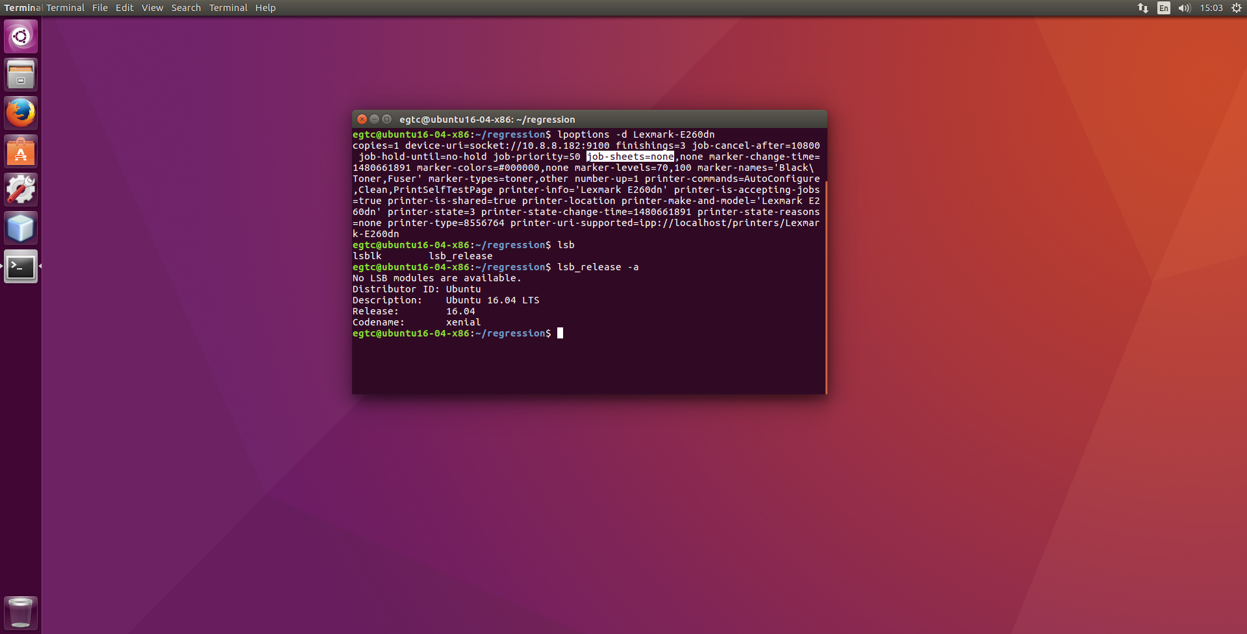The width and height of the screenshot is (1247, 634).
Task: Open Ubuntu Software center
Action: point(21,151)
